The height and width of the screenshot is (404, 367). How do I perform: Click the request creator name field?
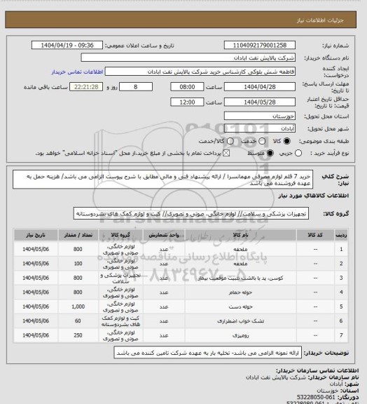(x=200, y=72)
